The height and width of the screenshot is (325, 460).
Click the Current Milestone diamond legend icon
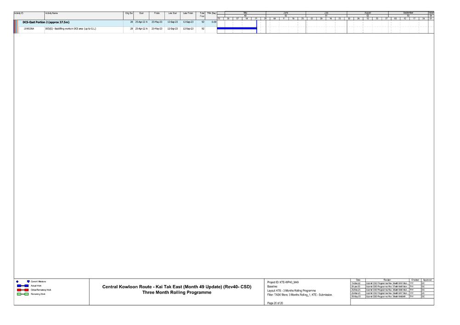[x=17, y=281]
